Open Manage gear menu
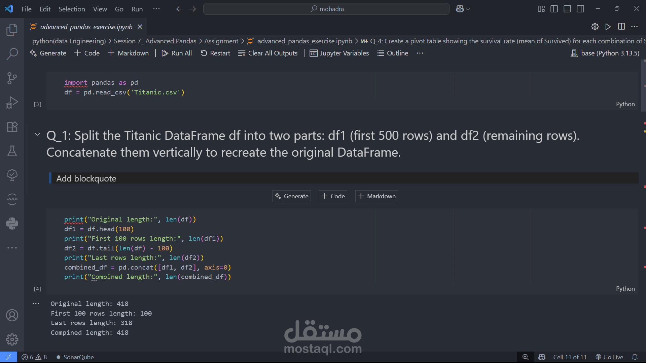This screenshot has height=363, width=646. 12,339
